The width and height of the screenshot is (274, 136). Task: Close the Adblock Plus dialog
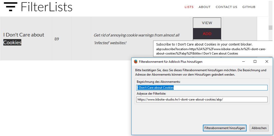click(267, 61)
